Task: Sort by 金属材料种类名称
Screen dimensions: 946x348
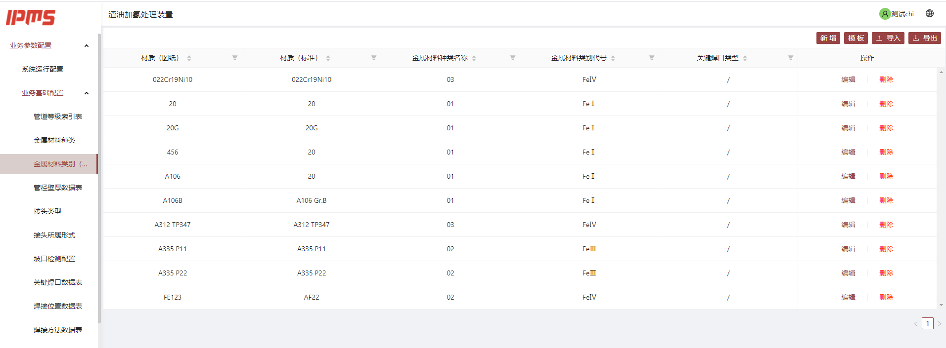Action: pos(474,58)
